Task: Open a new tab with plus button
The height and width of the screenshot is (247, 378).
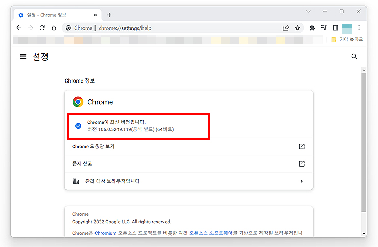Action: click(x=109, y=15)
